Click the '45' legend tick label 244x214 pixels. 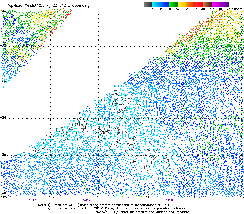(x=220, y=9)
